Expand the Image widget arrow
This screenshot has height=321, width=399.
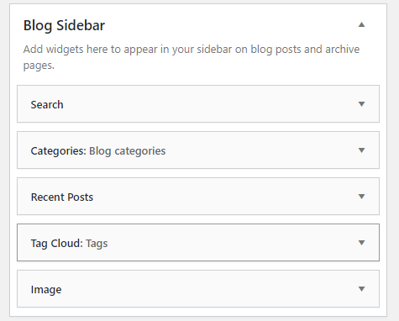click(x=361, y=289)
